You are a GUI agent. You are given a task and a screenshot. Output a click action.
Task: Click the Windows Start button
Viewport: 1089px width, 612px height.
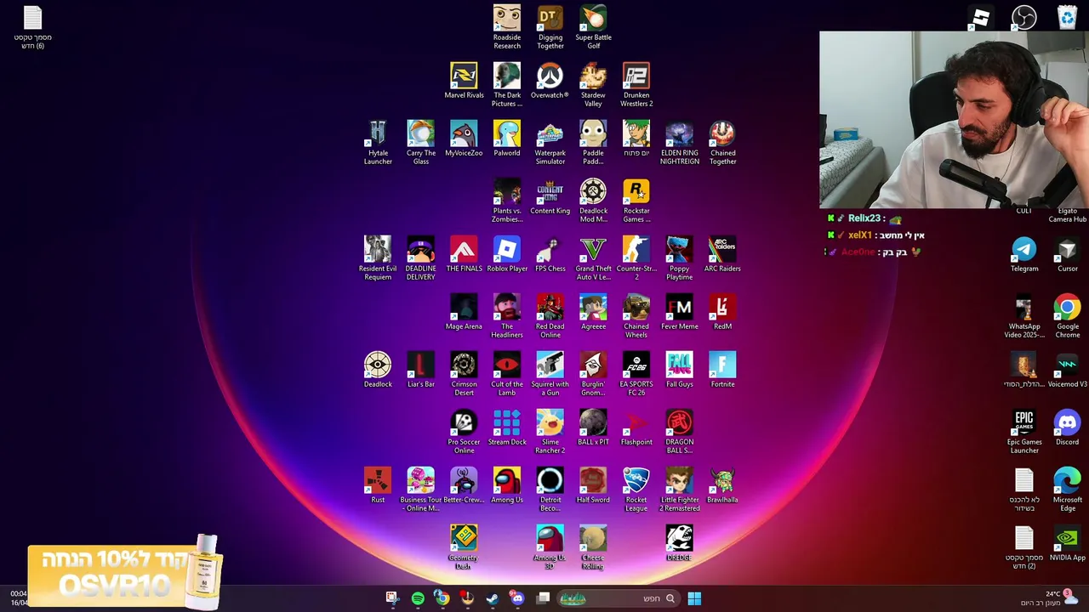coord(694,598)
